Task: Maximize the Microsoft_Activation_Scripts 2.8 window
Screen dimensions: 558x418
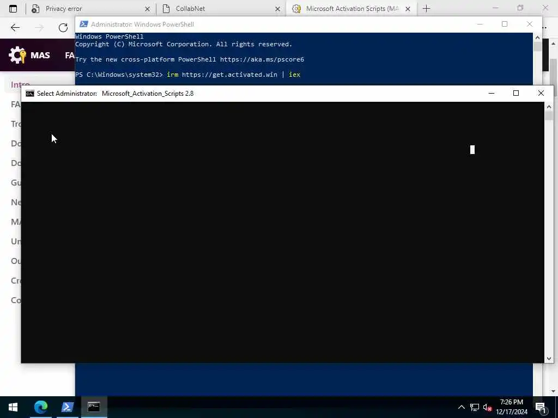Action: click(x=516, y=93)
